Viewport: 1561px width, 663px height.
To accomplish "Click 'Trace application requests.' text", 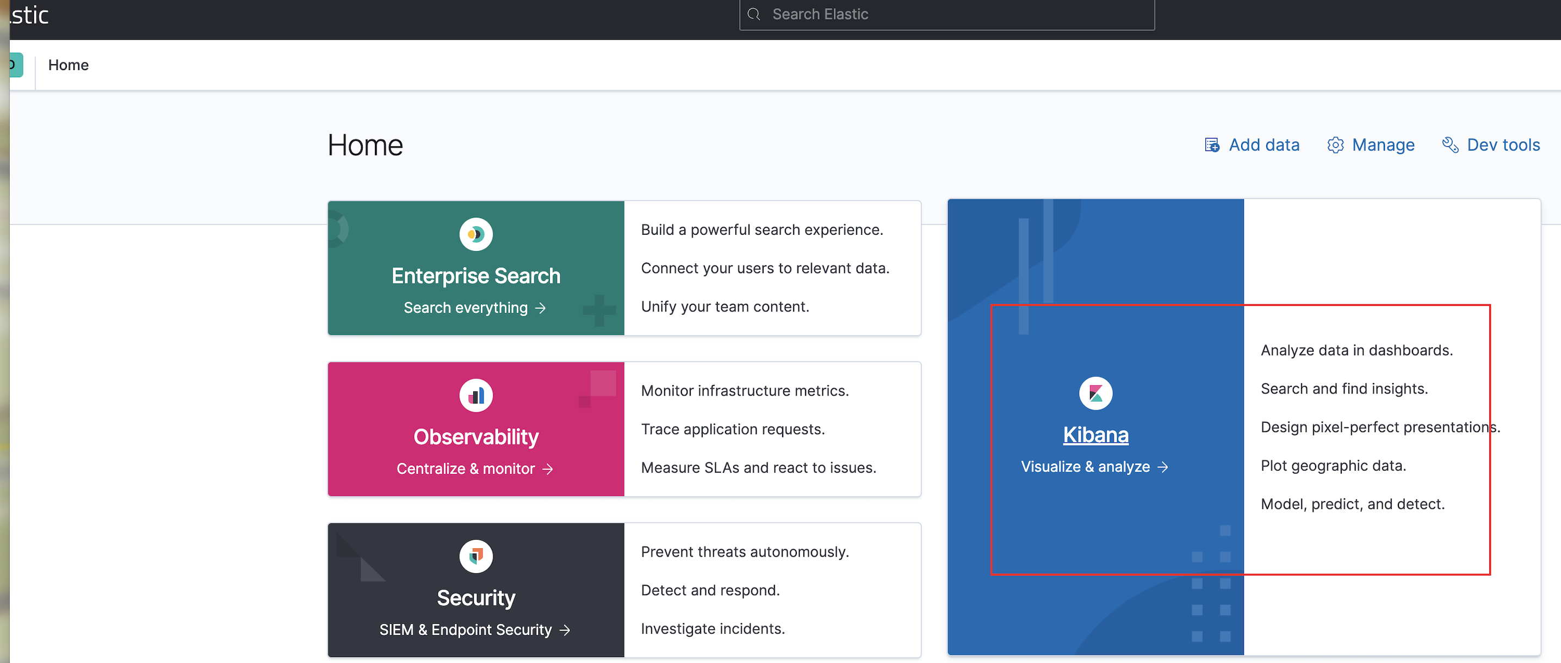I will tap(733, 429).
